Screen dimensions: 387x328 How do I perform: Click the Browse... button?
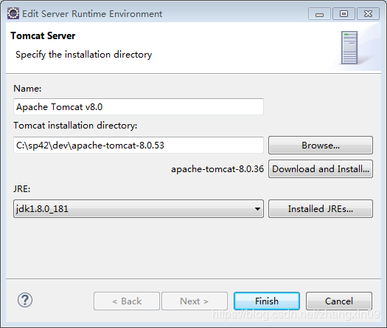click(321, 146)
